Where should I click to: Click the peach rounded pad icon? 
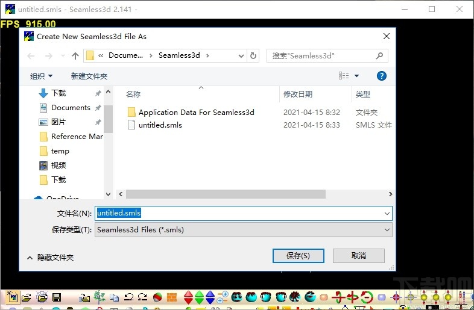coord(324,297)
